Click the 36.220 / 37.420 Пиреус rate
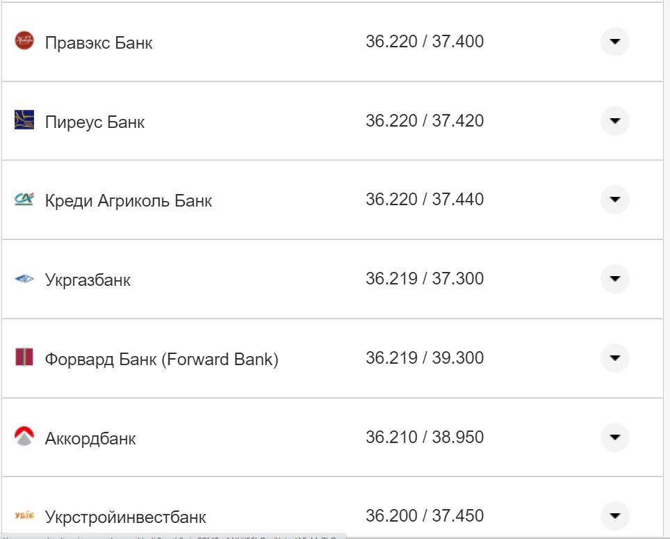Viewport: 670px width, 539px height. click(x=425, y=121)
